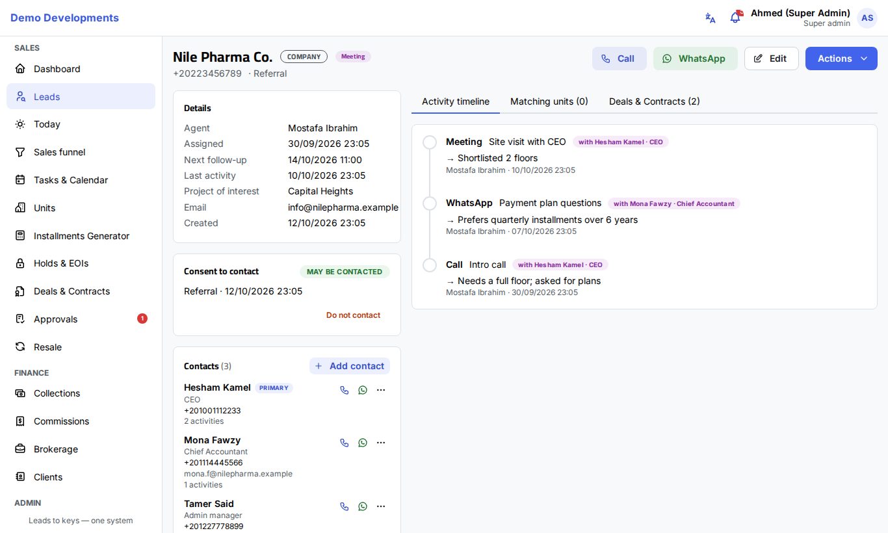The image size is (888, 533).
Task: Click the Edit lead button
Action: [772, 58]
